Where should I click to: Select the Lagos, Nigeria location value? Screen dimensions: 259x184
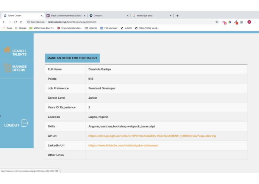[x=98, y=117]
